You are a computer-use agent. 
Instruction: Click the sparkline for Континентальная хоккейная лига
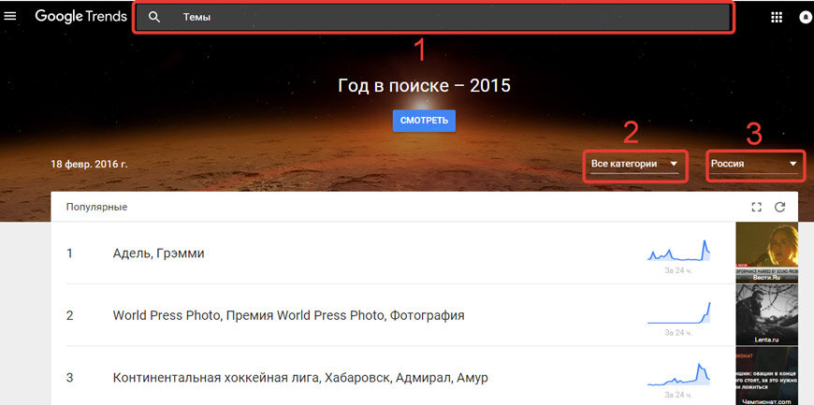click(678, 375)
